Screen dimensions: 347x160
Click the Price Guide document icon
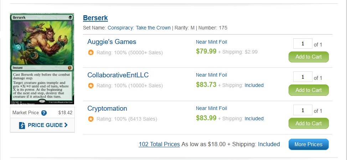pos(22,125)
